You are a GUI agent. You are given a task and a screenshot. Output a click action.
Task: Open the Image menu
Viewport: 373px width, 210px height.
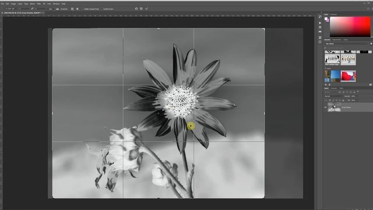(13, 4)
